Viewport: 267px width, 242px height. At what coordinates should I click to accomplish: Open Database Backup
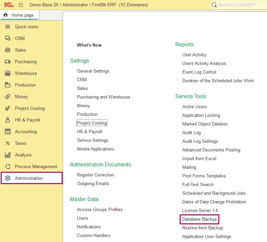pos(200,219)
